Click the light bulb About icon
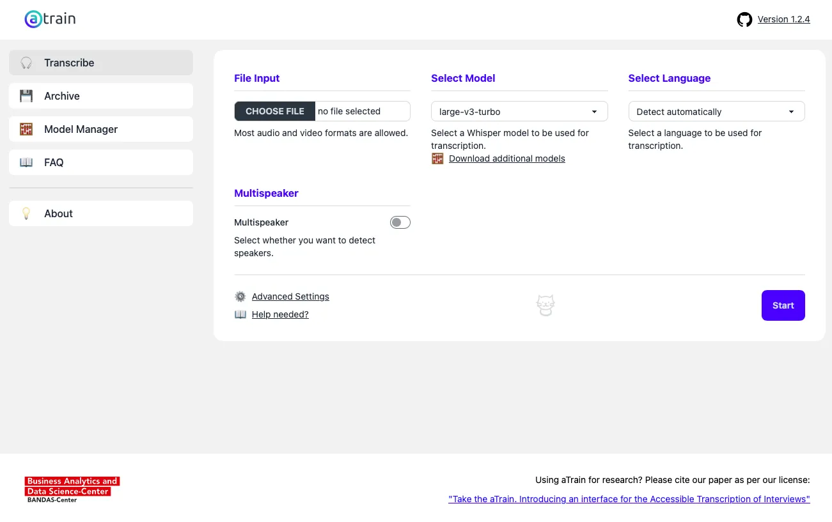Screen dimensions: 832x522 pyautogui.click(x=26, y=213)
